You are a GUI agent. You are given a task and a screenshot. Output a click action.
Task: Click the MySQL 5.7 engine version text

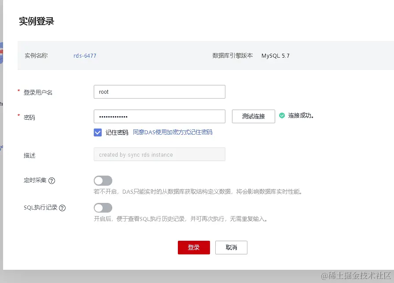click(x=276, y=56)
